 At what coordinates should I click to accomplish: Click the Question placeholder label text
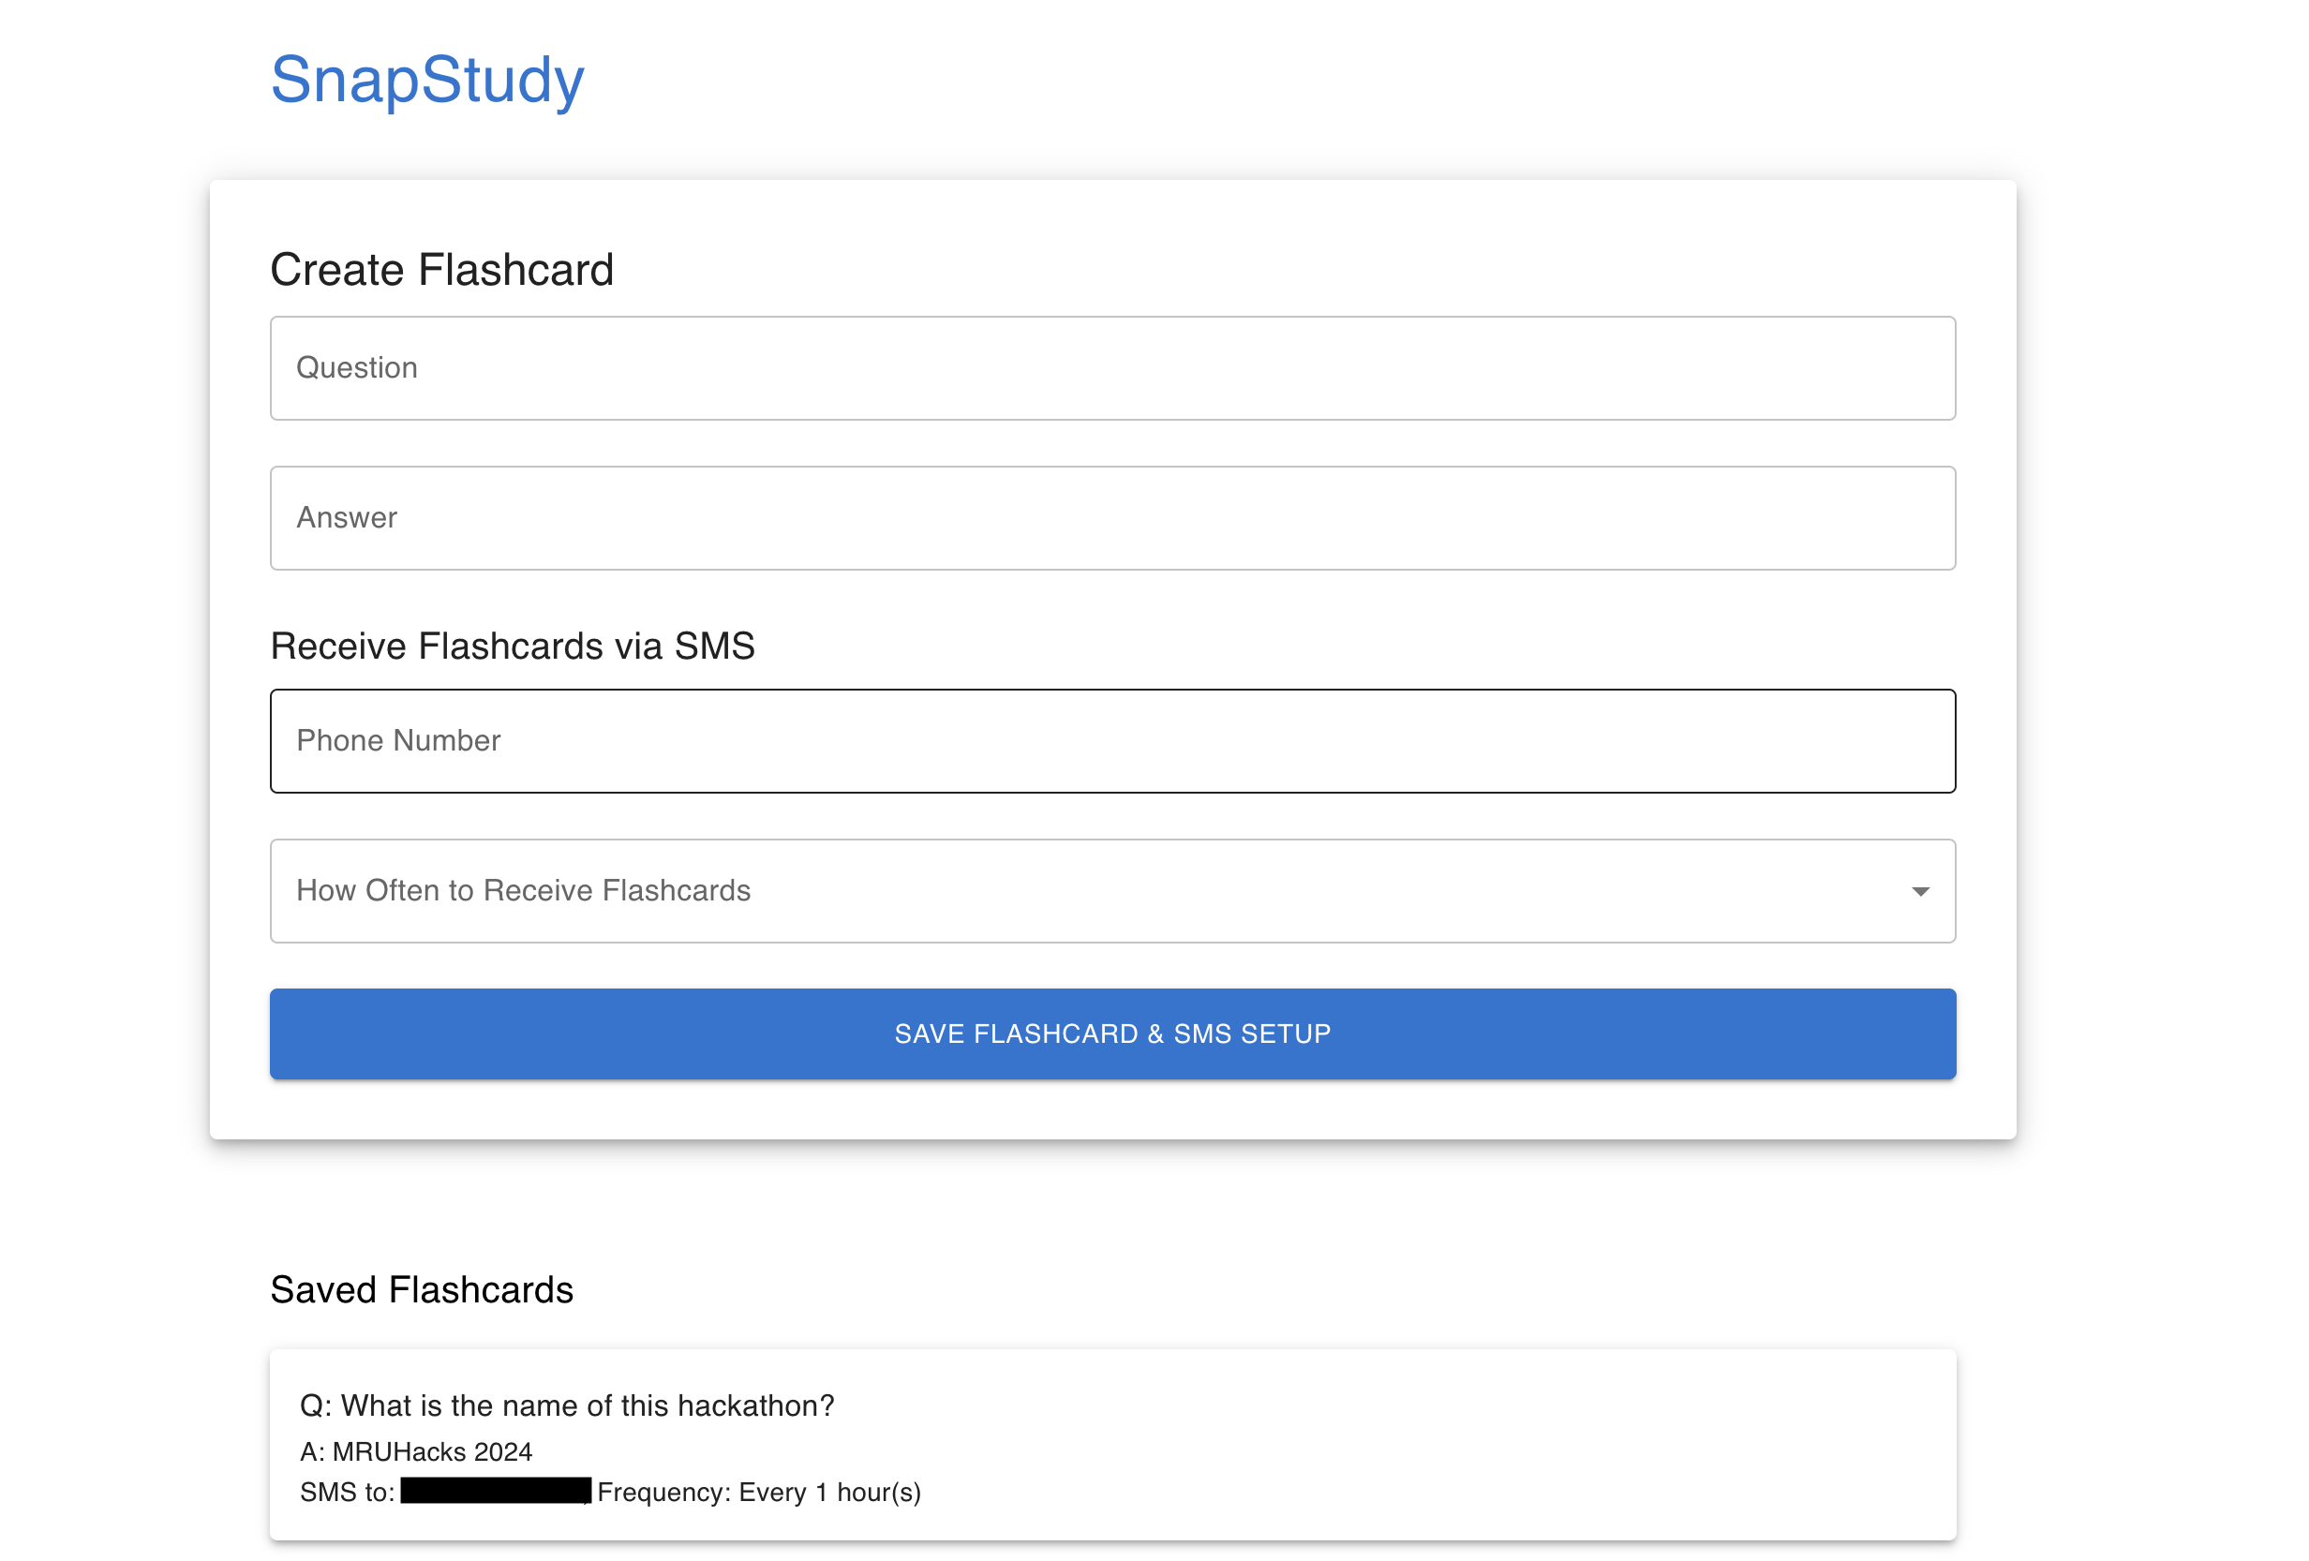[357, 368]
